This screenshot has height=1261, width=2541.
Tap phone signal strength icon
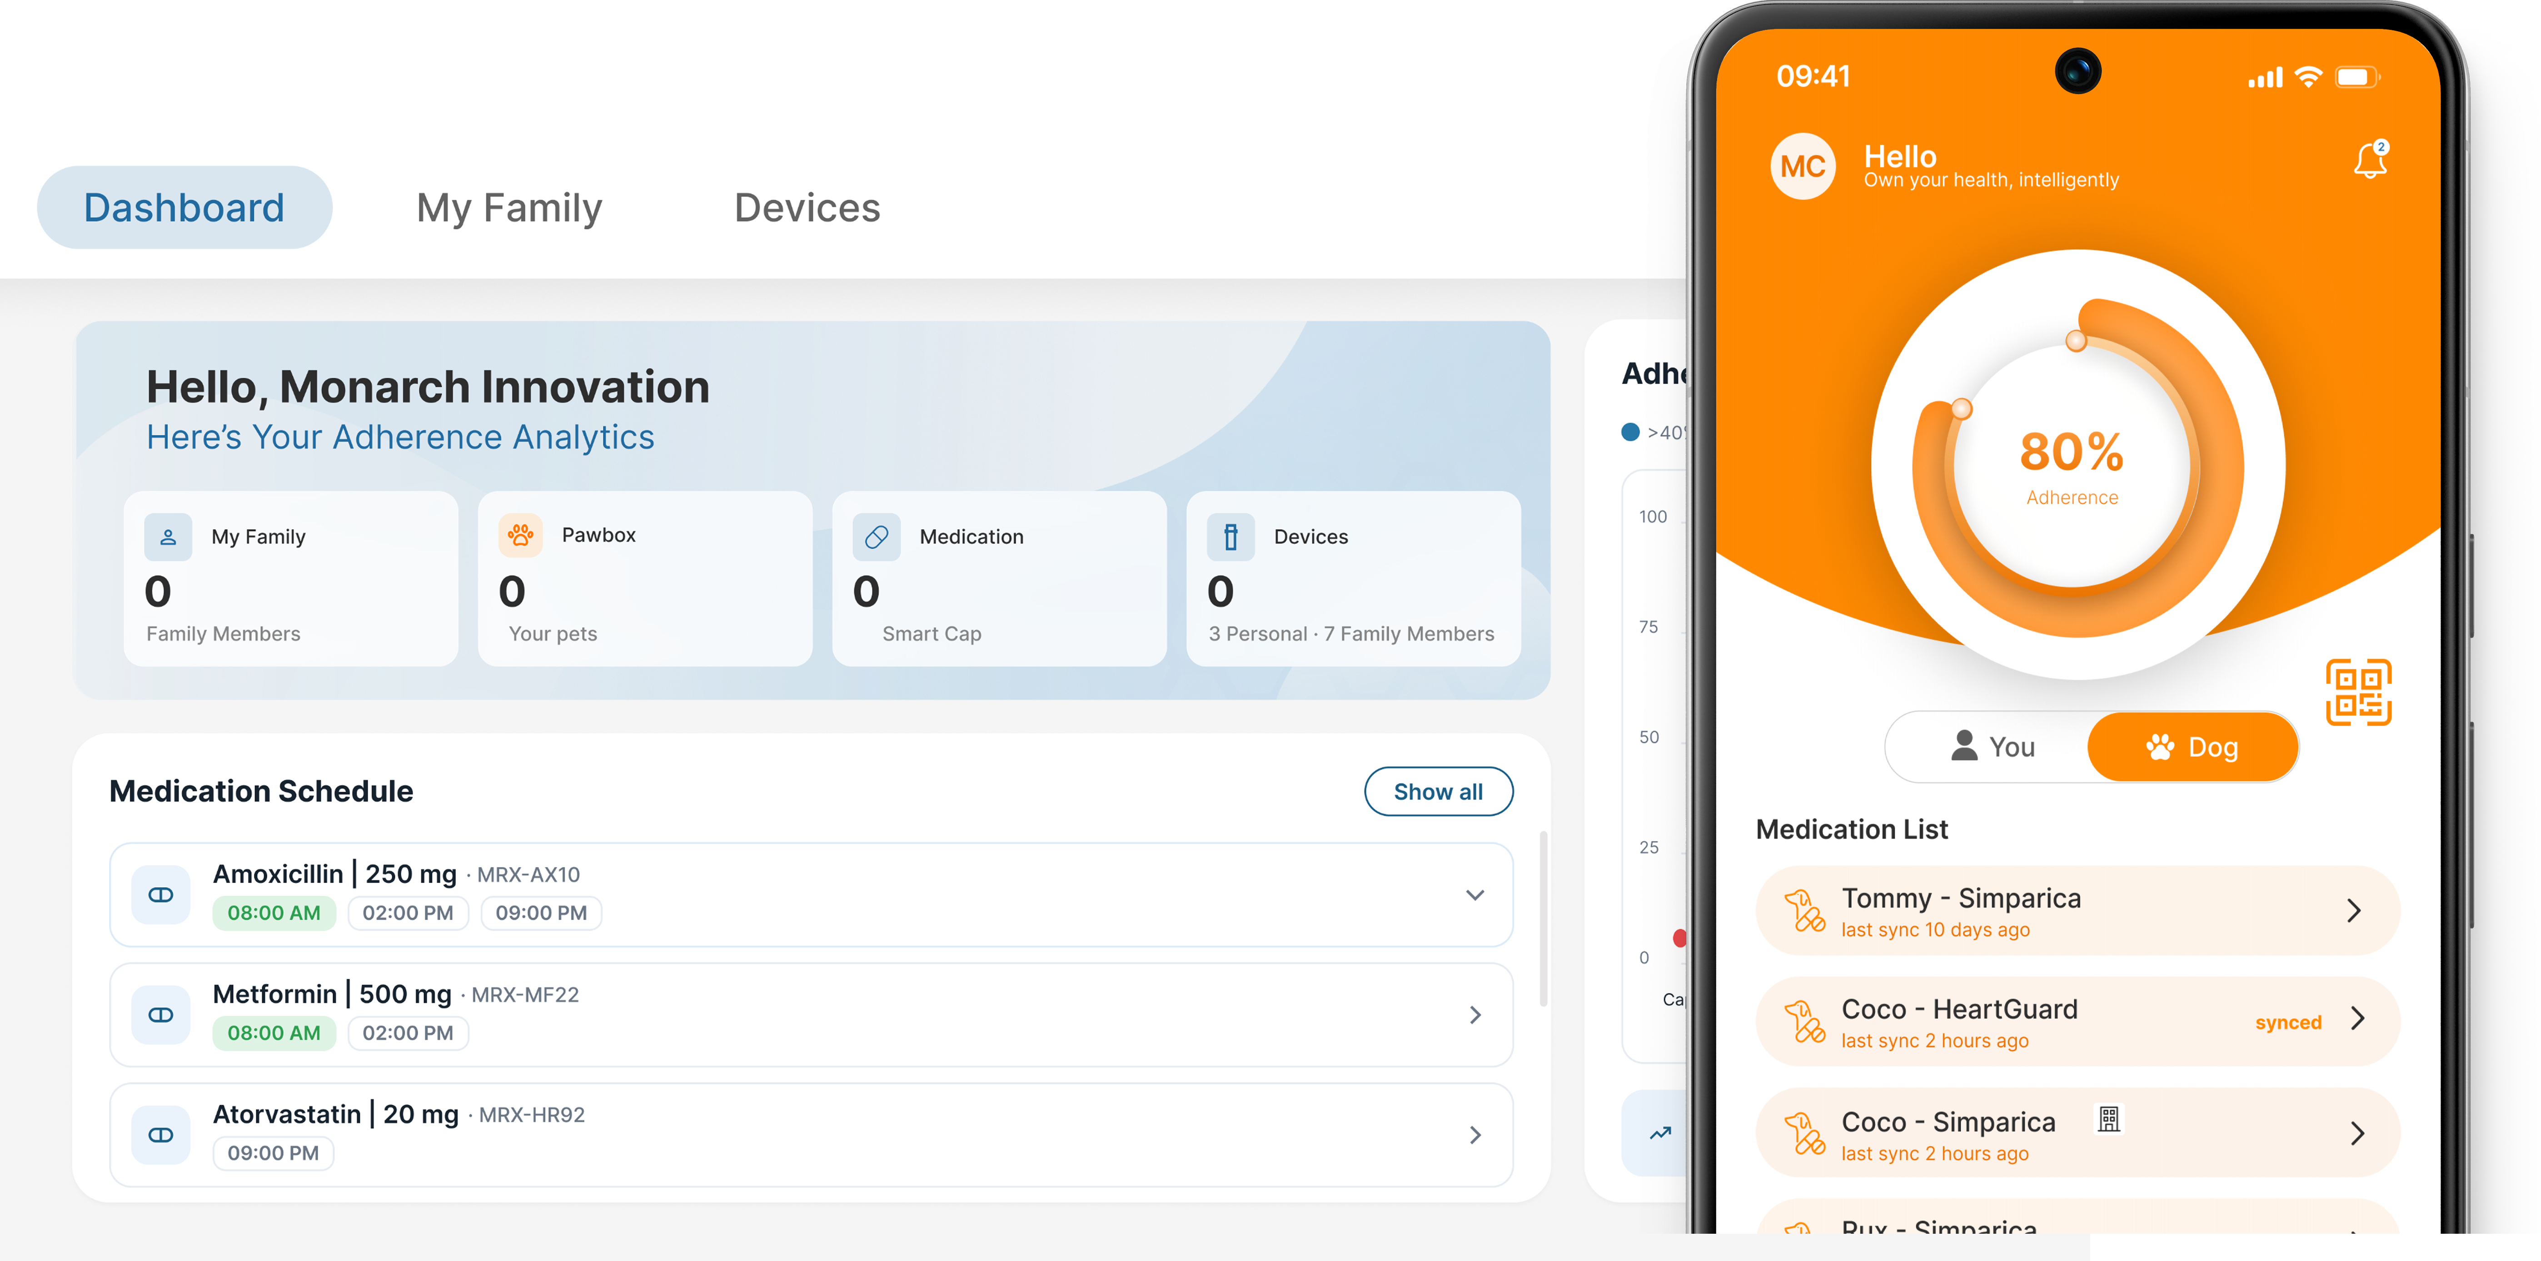[x=2266, y=77]
